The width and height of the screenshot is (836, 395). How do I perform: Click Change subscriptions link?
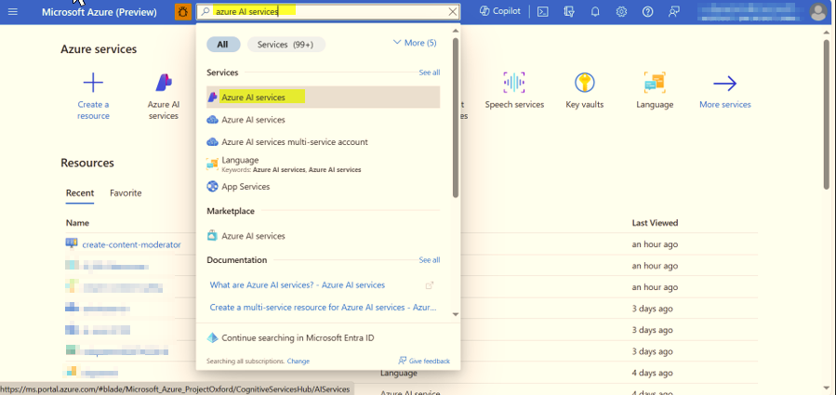coord(298,361)
